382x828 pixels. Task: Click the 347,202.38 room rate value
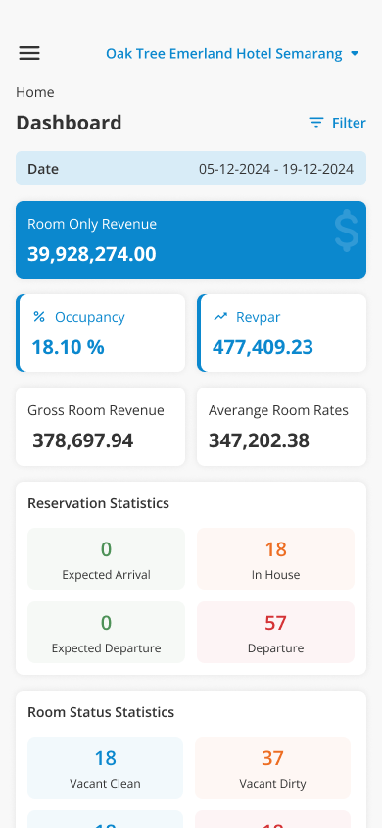[259, 440]
